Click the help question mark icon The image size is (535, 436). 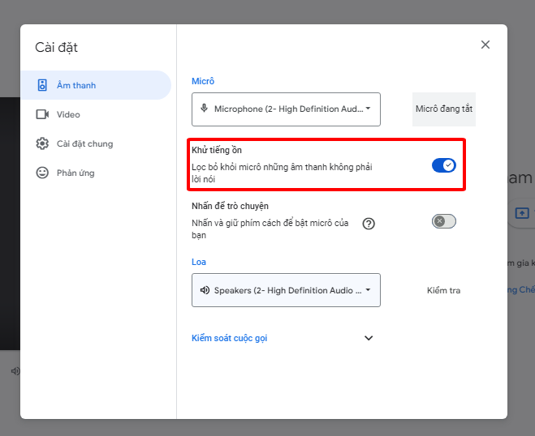(369, 224)
